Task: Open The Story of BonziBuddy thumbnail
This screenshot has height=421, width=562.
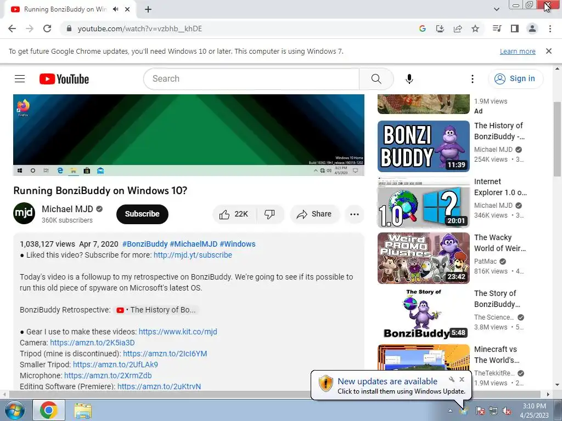Action: (424, 314)
